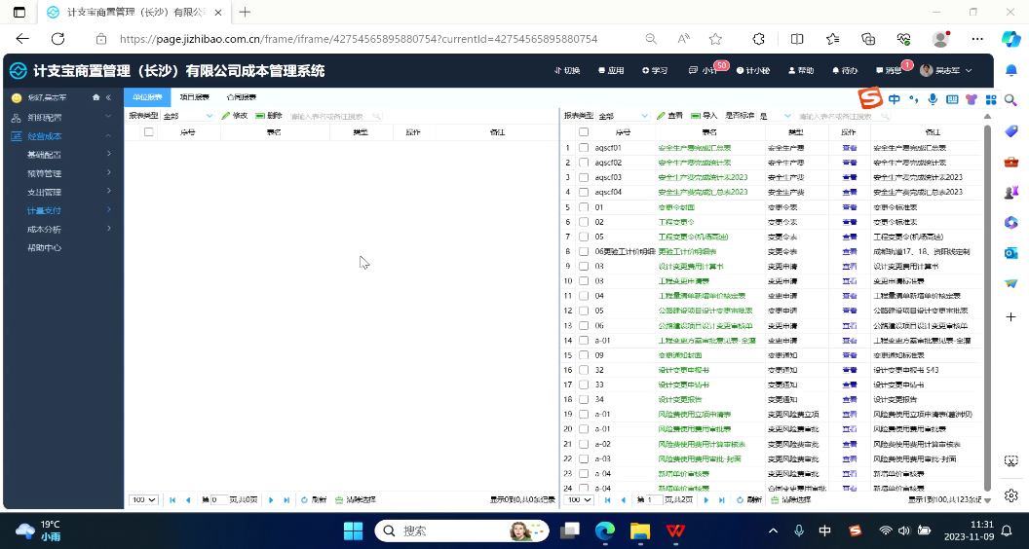The width and height of the screenshot is (1029, 549).
Task: Open 报表类型 dropdown in right panel
Action: click(x=623, y=116)
